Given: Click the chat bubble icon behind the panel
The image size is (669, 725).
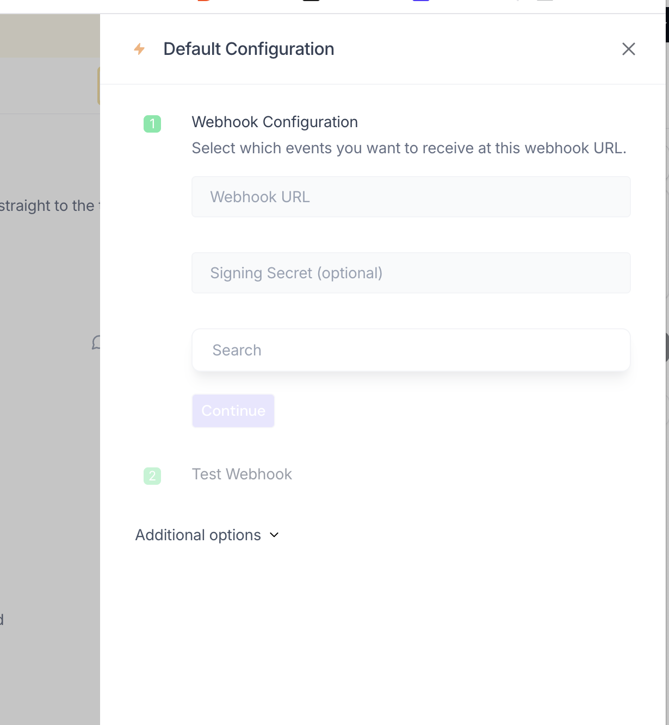Looking at the screenshot, I should 96,342.
